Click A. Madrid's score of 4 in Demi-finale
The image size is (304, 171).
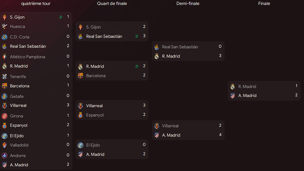pos(220,135)
